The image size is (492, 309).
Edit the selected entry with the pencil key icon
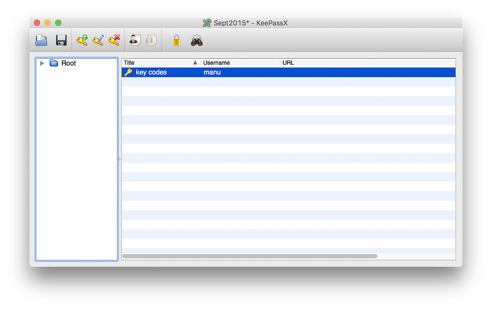[x=98, y=40]
